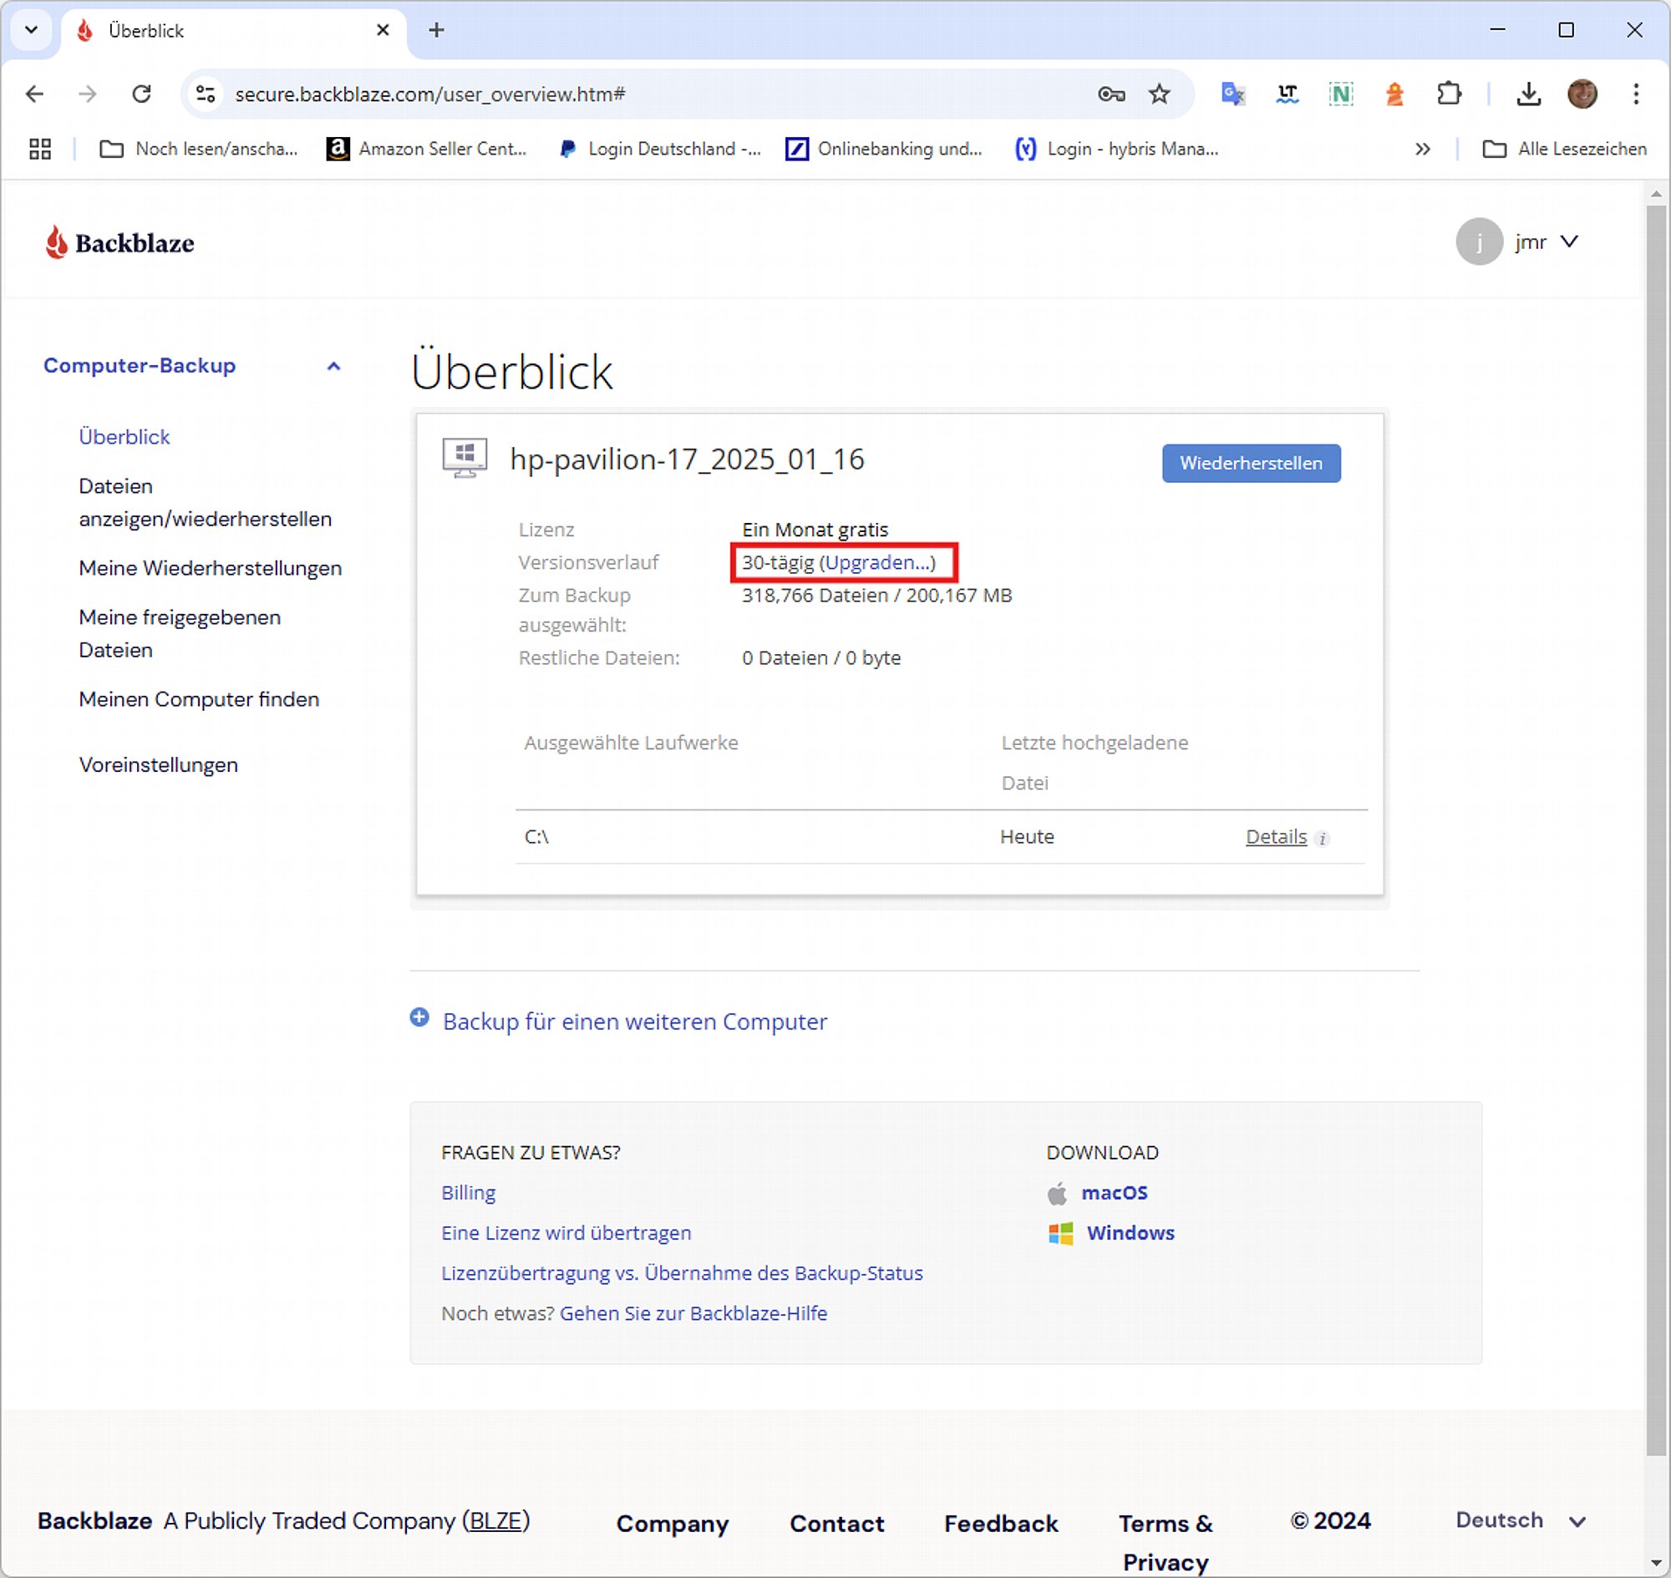Open the Login - hybris Mana... bookmark
The height and width of the screenshot is (1578, 1671).
(x=1116, y=149)
